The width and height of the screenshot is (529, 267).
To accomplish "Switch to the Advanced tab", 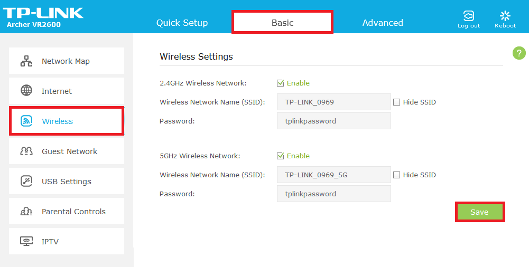I will pos(383,23).
